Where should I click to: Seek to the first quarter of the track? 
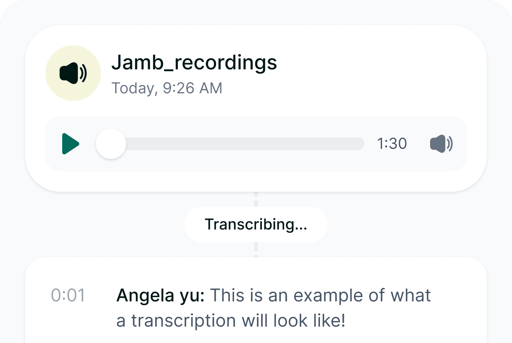(174, 144)
